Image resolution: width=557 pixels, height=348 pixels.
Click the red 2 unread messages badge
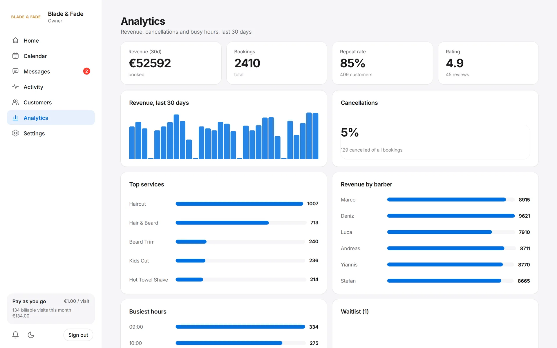pyautogui.click(x=86, y=71)
